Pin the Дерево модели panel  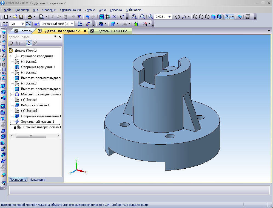[55, 37]
